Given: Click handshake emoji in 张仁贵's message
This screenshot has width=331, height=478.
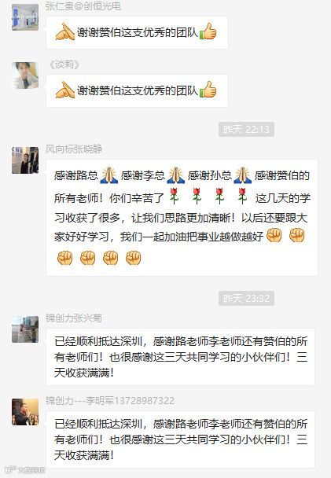Looking at the screenshot, I should tap(65, 31).
